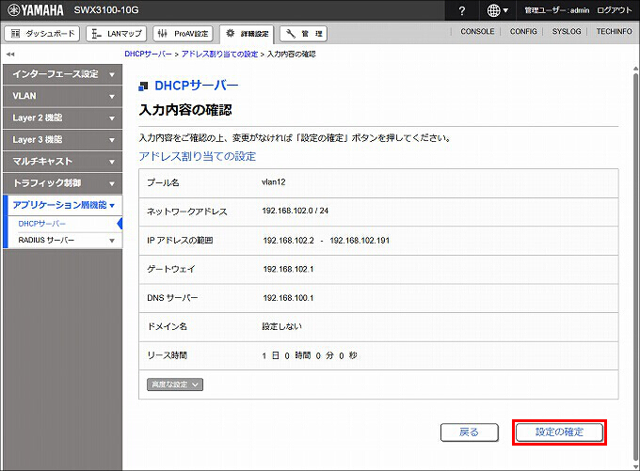Image resolution: width=640 pixels, height=471 pixels.
Task: Click the 入力内容の確認 page heading
Action: point(185,110)
